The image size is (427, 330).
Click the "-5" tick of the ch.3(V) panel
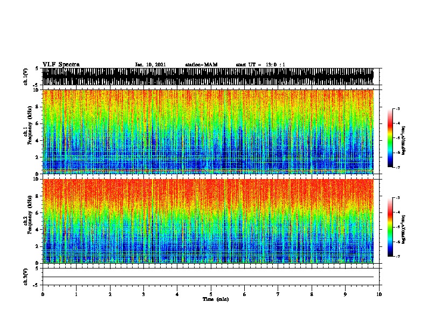tap(36, 285)
